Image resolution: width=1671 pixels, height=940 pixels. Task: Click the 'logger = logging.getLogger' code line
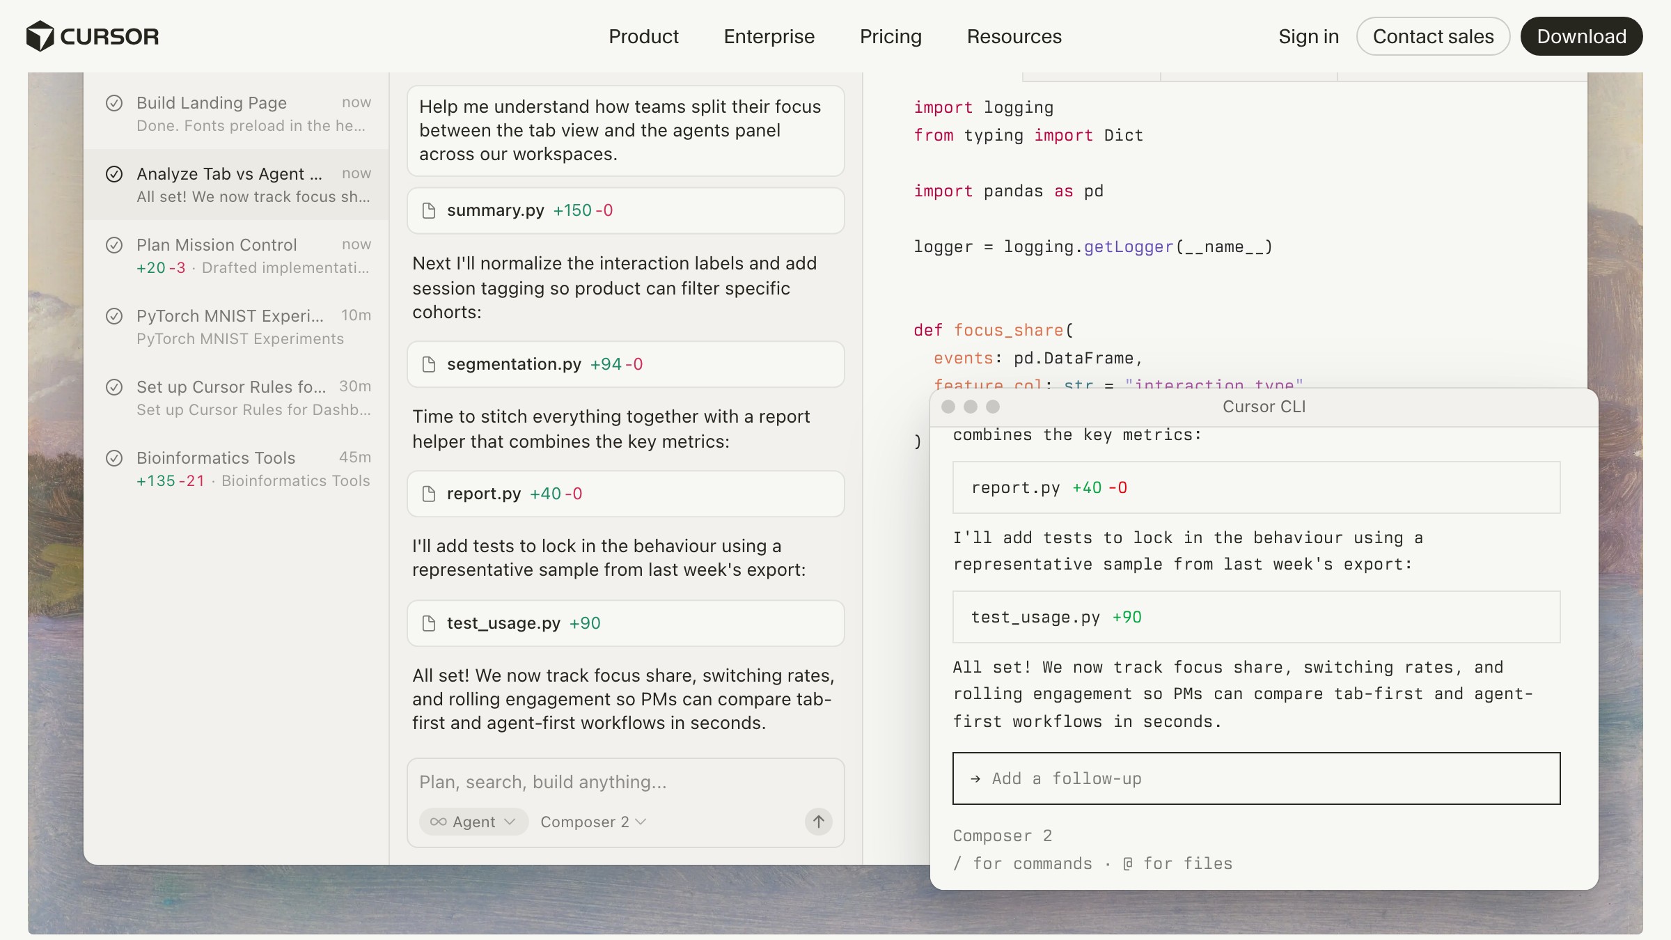(1093, 246)
